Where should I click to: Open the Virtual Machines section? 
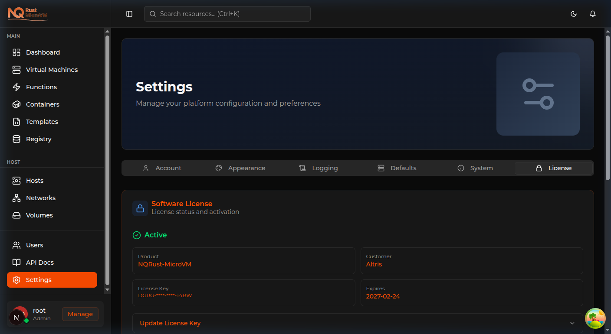16,69
